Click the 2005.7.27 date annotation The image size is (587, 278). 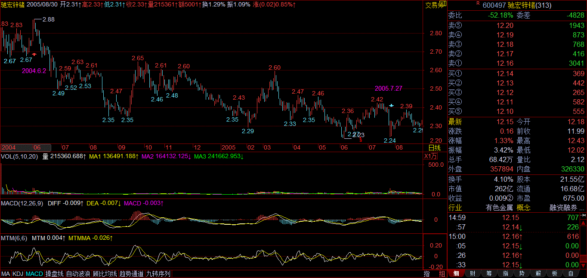[x=389, y=89]
